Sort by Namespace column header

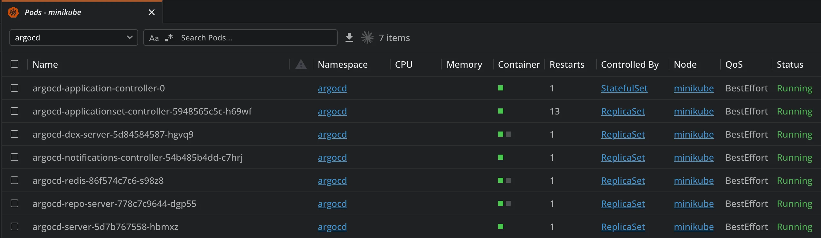pyautogui.click(x=343, y=64)
